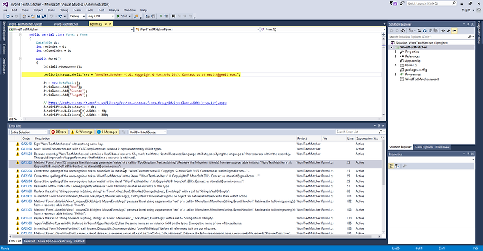
Task: Switch to the Team Explorer tab
Action: point(423,147)
